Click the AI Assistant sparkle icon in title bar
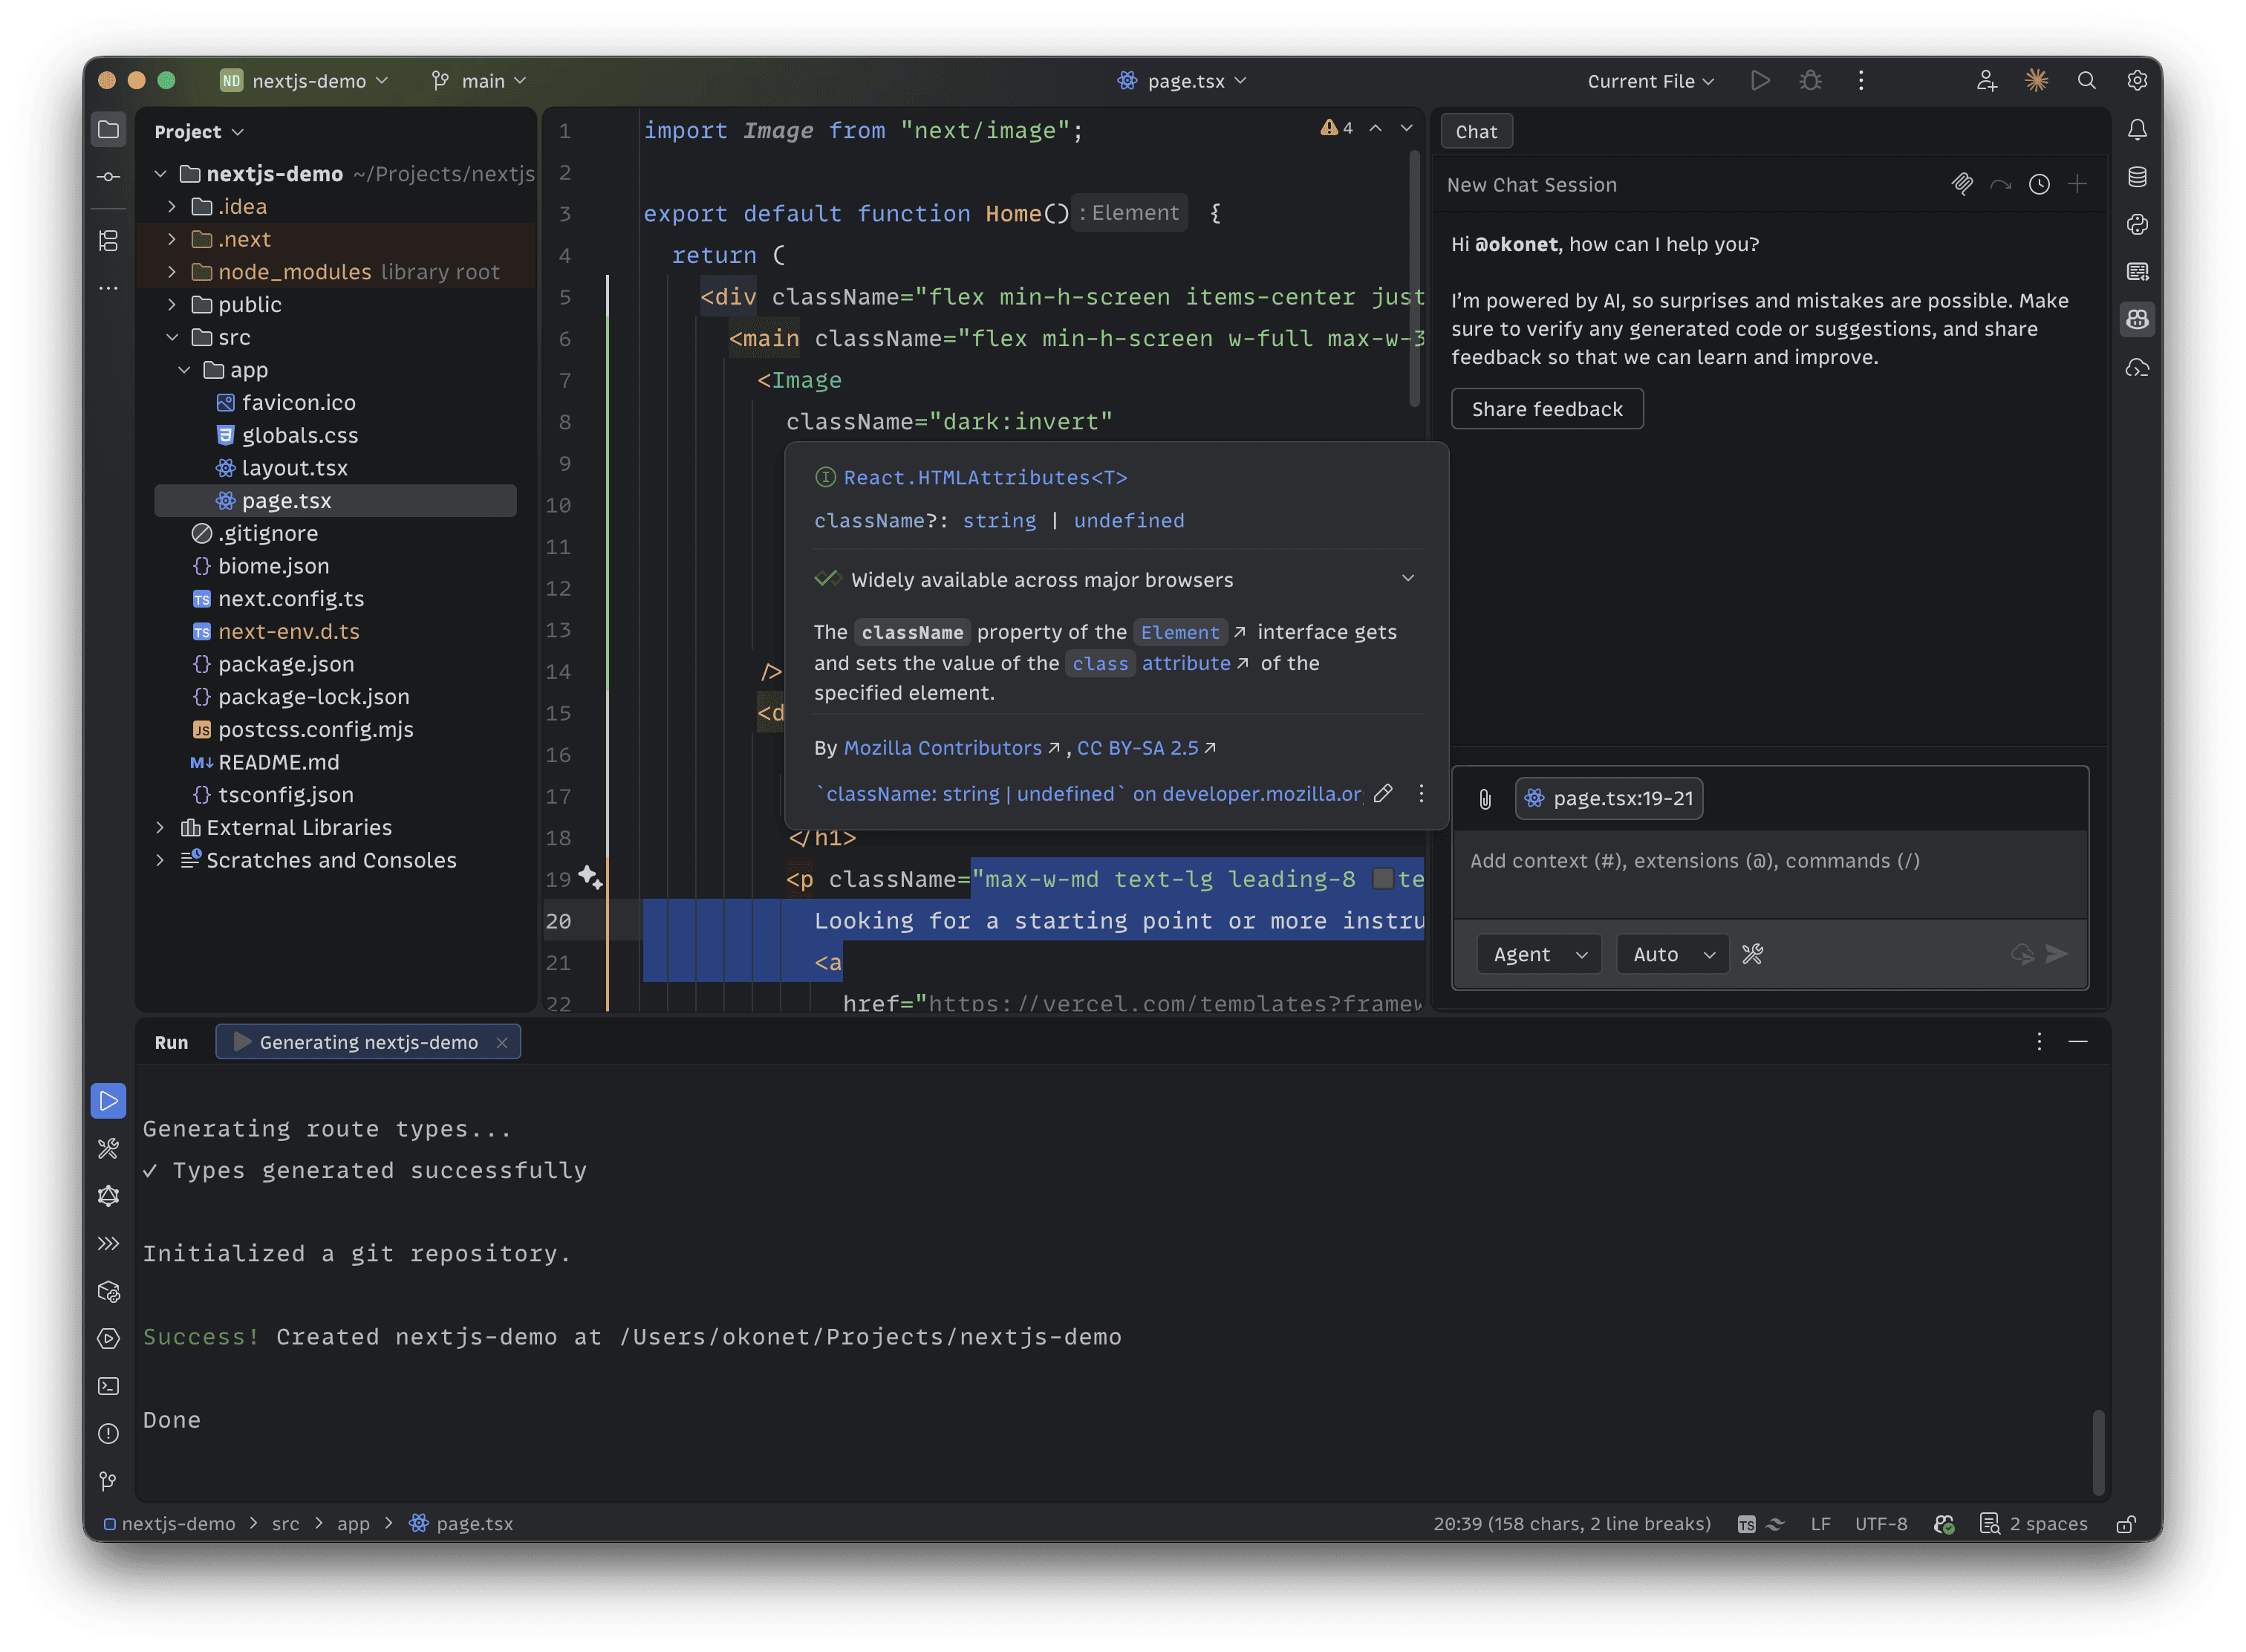Image resolution: width=2246 pixels, height=1652 pixels. pos(2036,80)
